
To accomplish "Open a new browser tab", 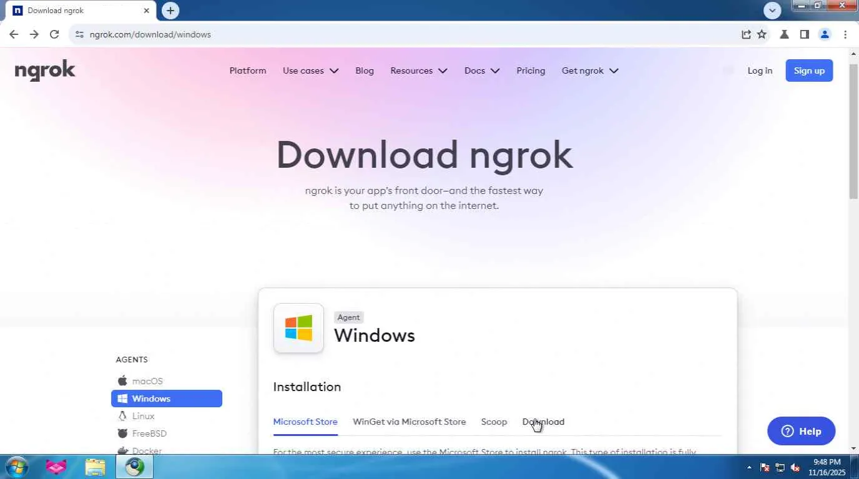I will [170, 11].
